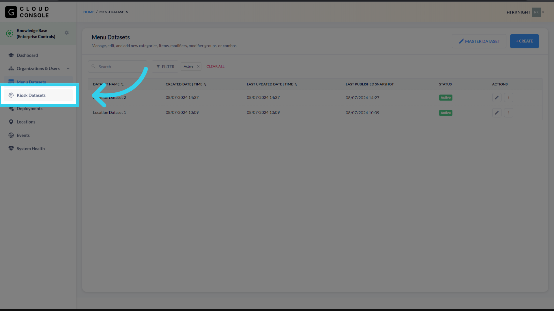Viewport: 554px width, 311px height.
Task: Open the user account dropdown arrow
Action: point(543,12)
